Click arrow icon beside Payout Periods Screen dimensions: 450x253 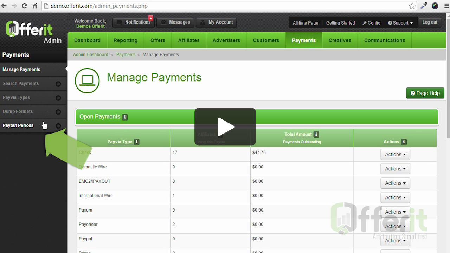[x=58, y=126]
